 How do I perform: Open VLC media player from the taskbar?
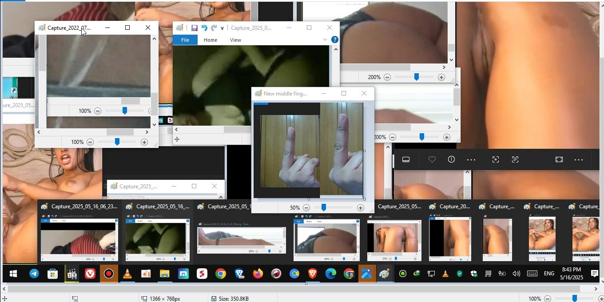[127, 274]
